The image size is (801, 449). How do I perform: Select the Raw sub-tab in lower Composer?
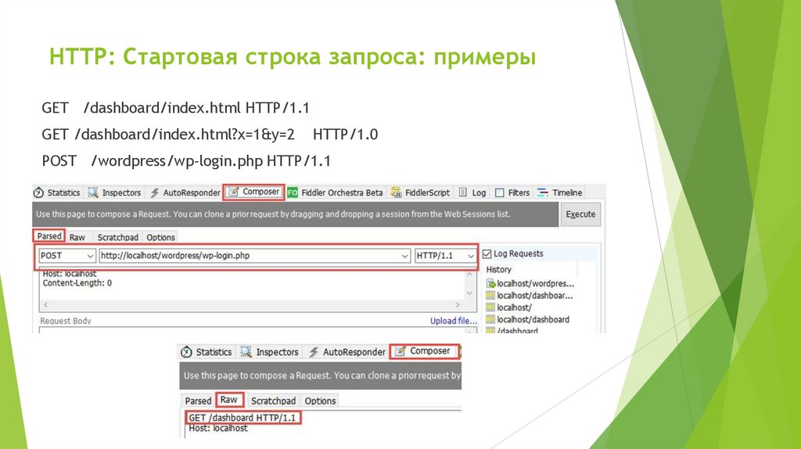229,400
